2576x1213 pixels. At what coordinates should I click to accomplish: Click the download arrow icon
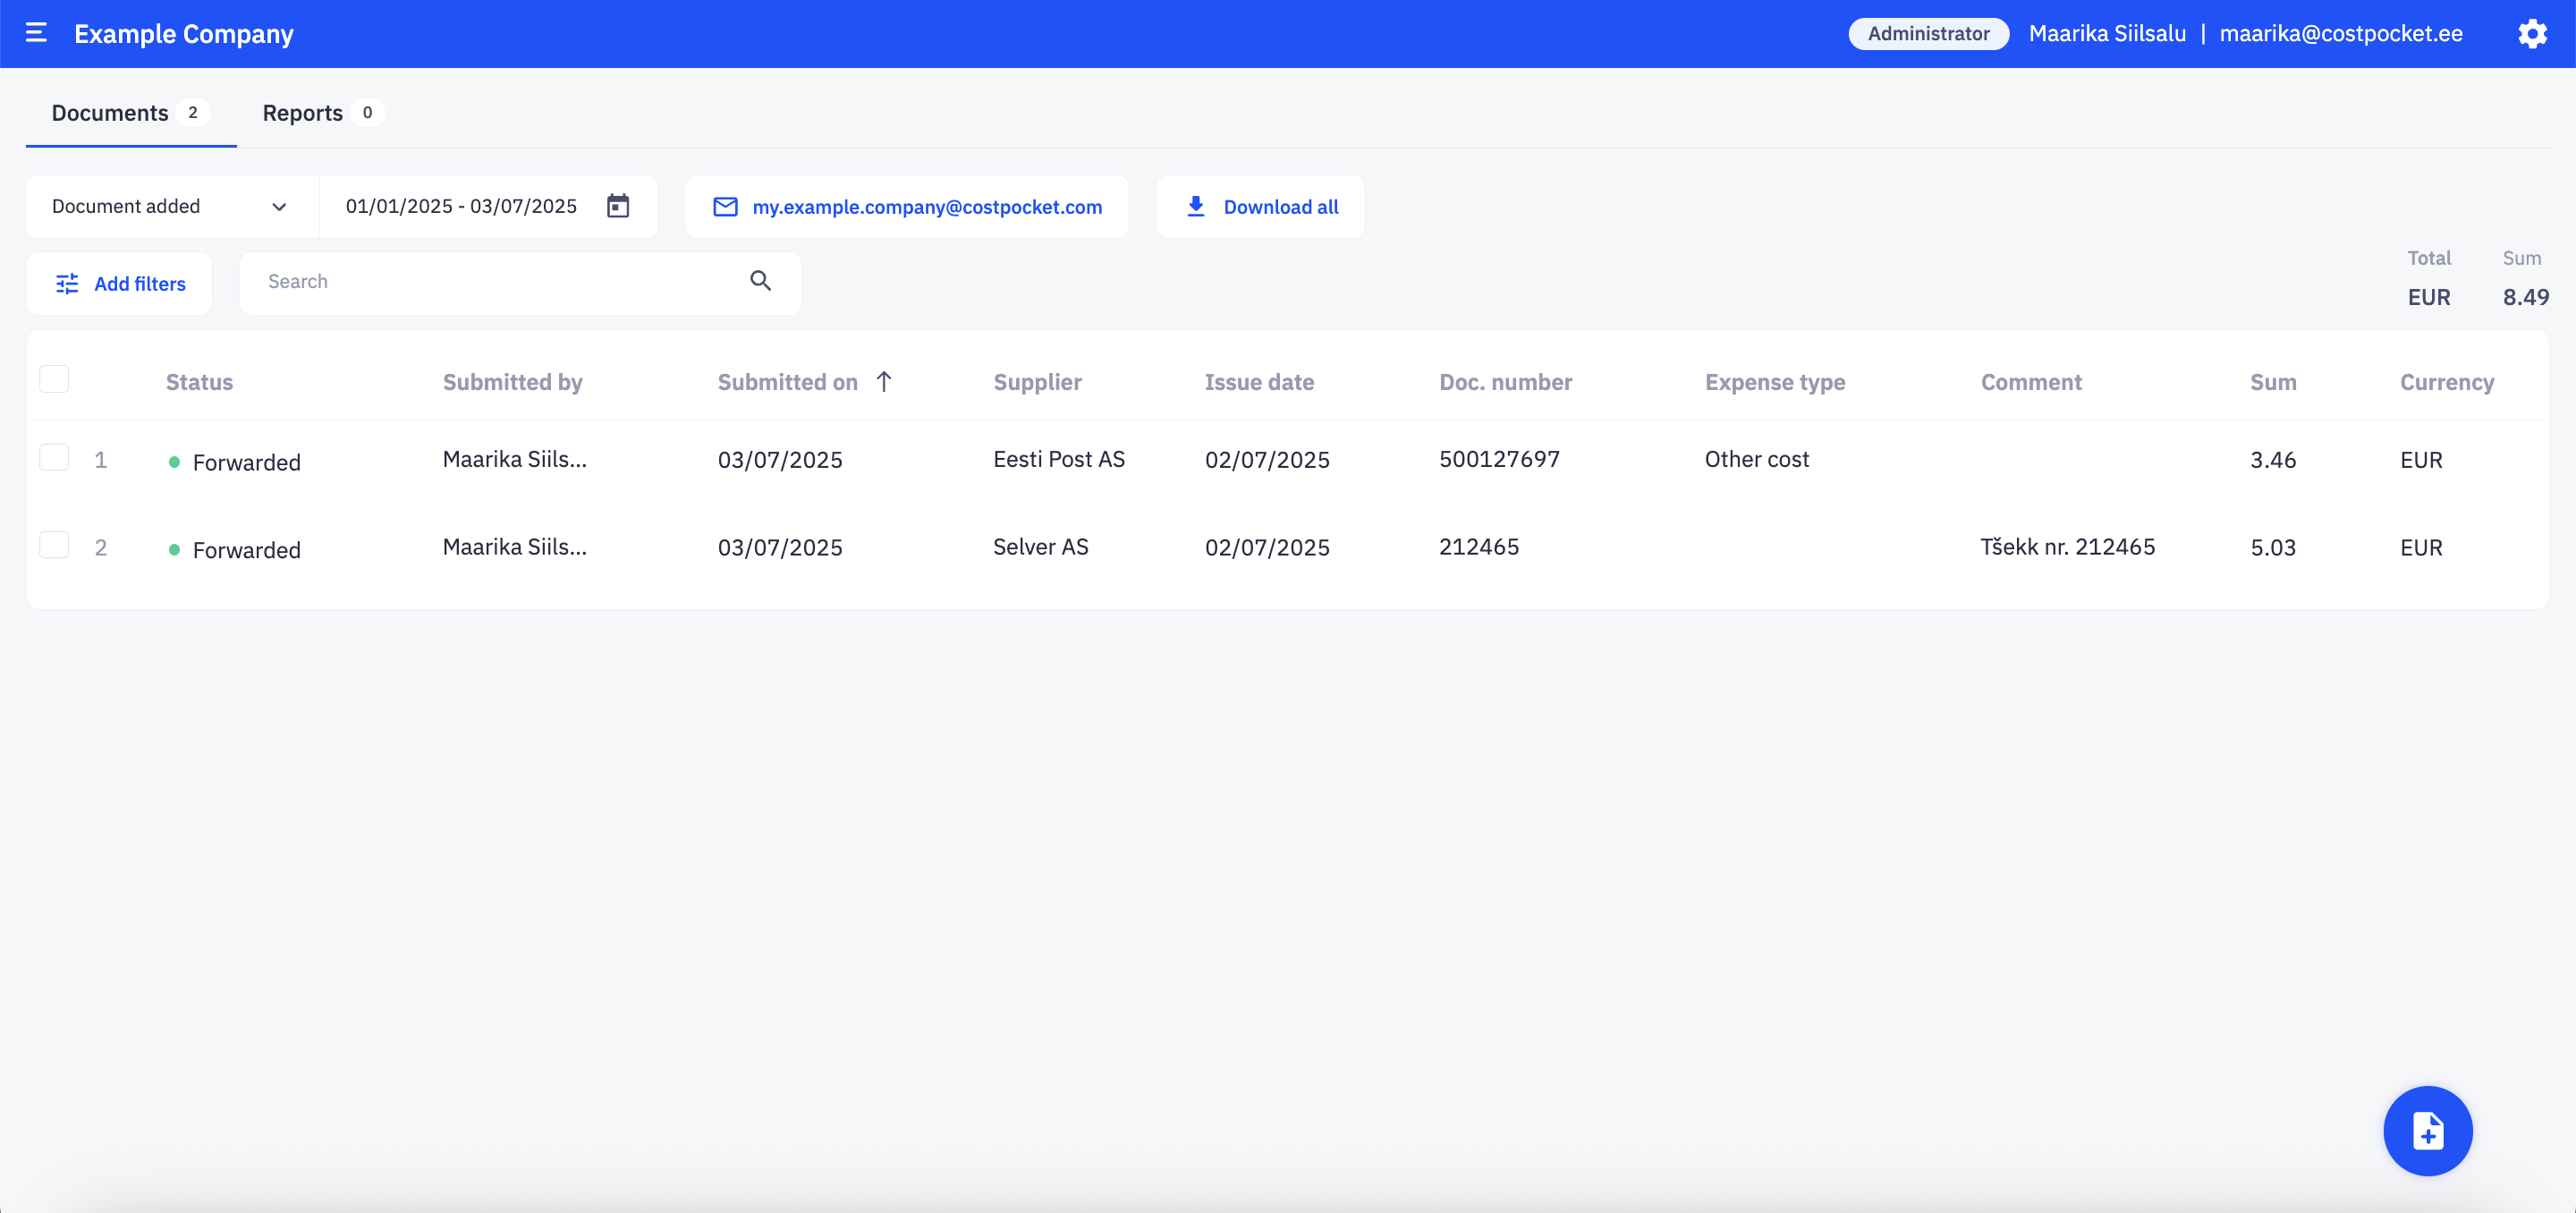click(x=1195, y=207)
